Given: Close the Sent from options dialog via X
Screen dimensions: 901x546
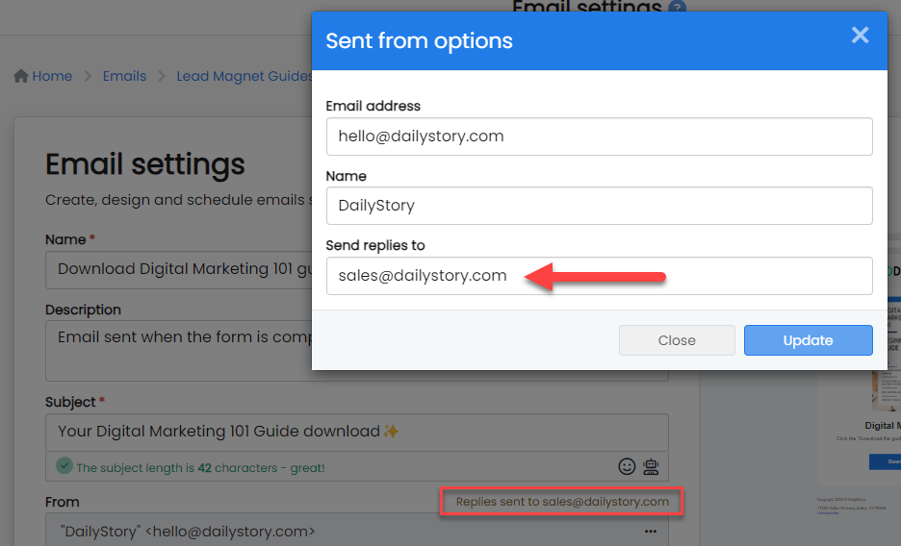Looking at the screenshot, I should coord(860,35).
